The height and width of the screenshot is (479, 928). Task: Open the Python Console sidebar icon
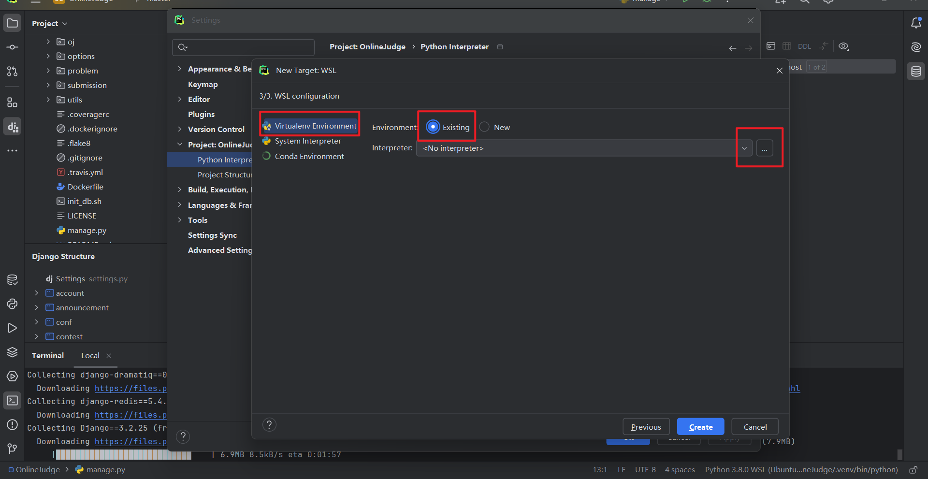(13, 304)
